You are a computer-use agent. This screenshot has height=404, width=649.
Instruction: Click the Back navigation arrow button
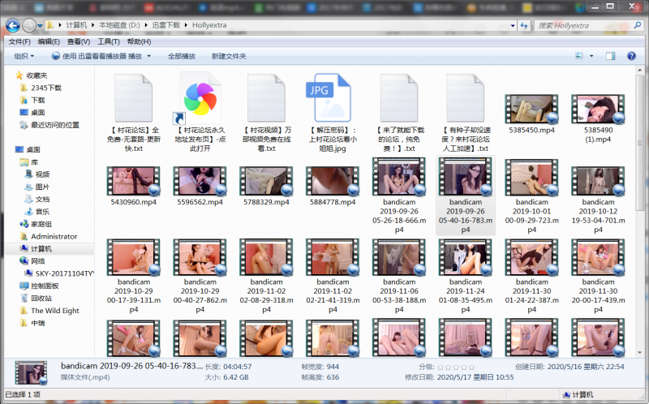click(13, 25)
